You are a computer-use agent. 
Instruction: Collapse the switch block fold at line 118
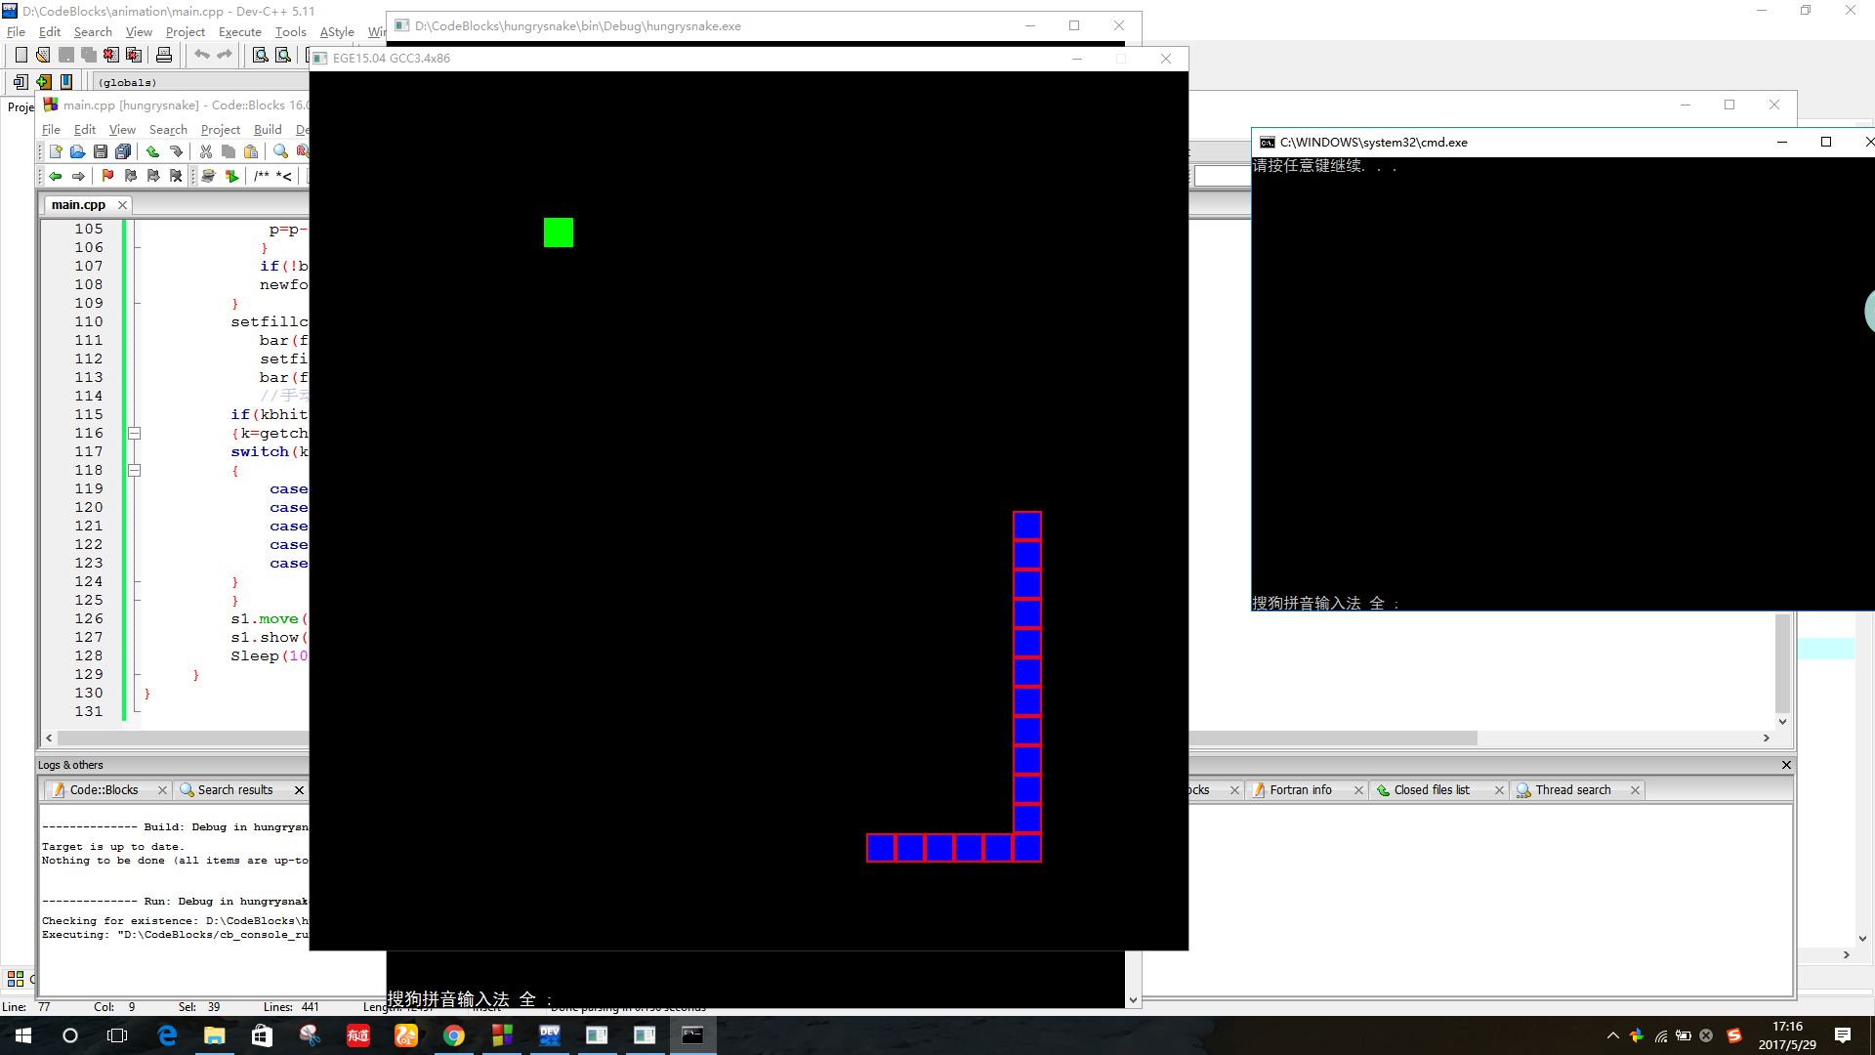pyautogui.click(x=135, y=470)
